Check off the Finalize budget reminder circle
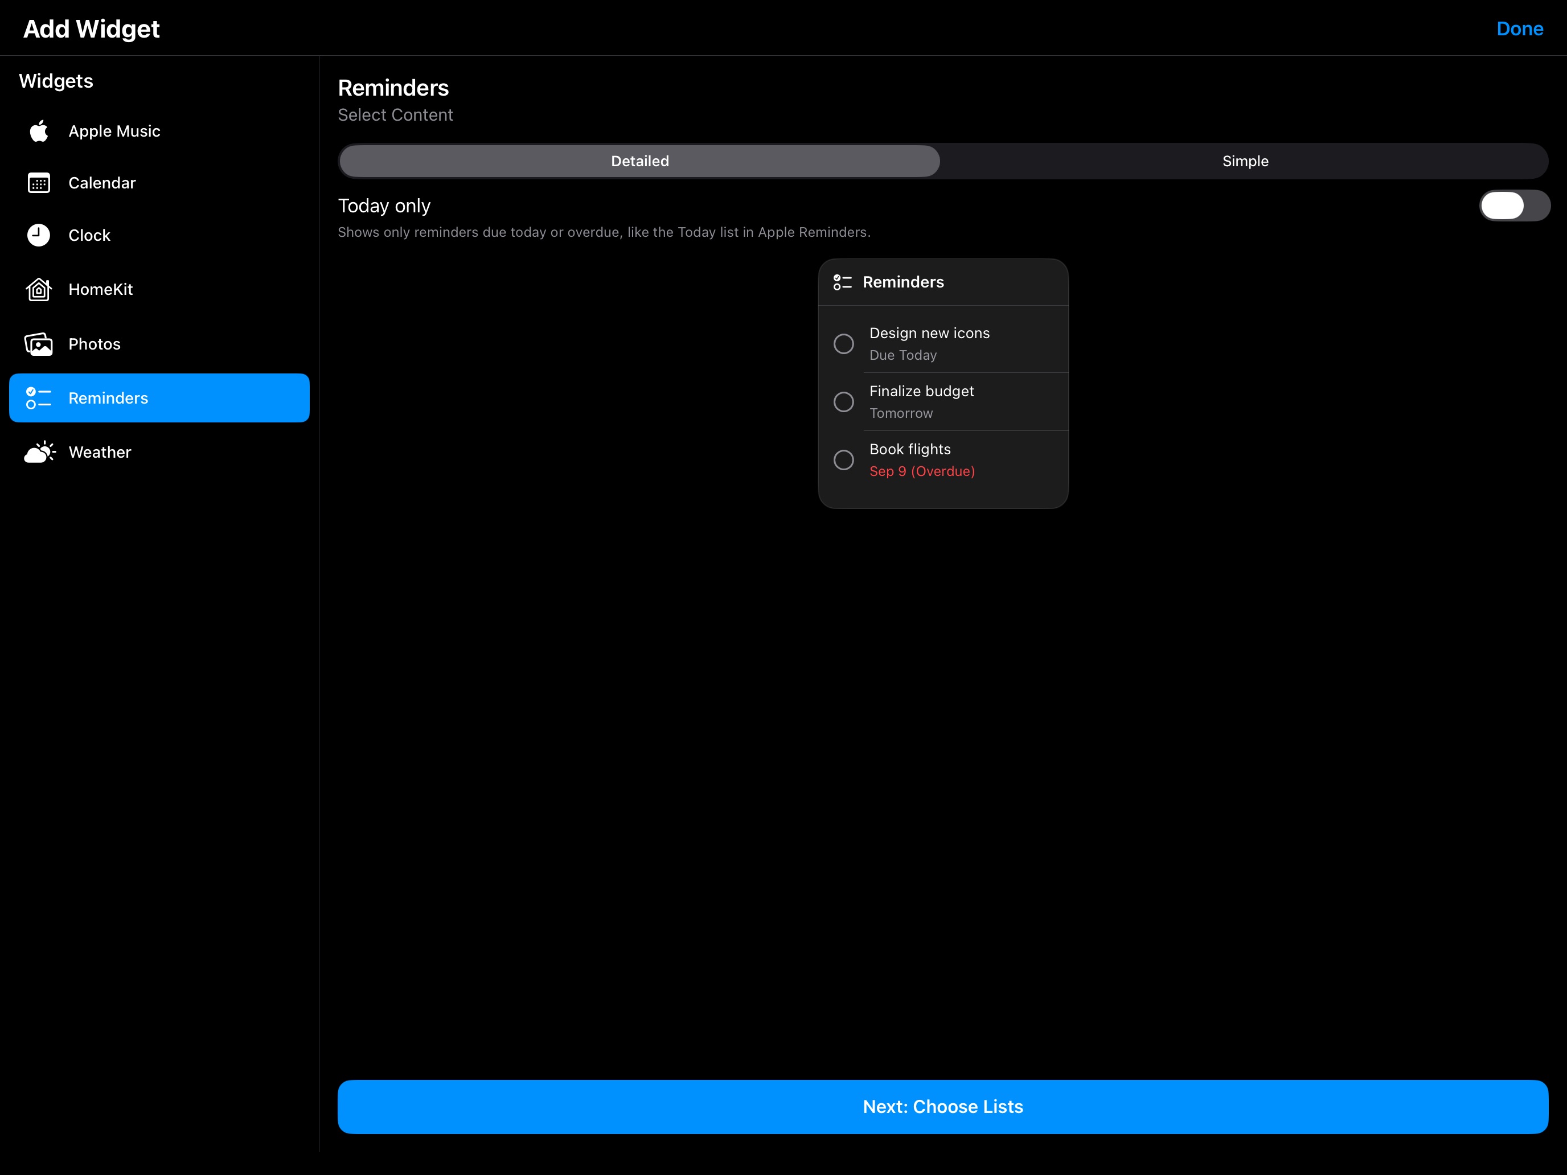The width and height of the screenshot is (1567, 1175). click(x=844, y=401)
